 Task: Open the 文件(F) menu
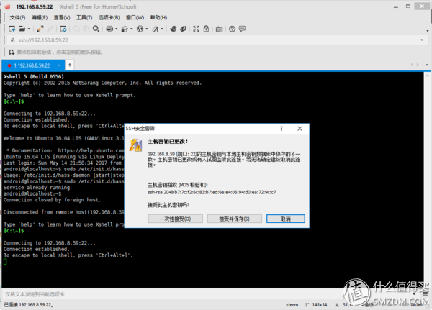17,17
